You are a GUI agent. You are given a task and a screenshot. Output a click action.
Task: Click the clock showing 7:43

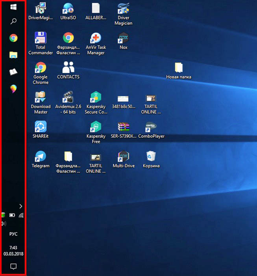click(x=13, y=250)
